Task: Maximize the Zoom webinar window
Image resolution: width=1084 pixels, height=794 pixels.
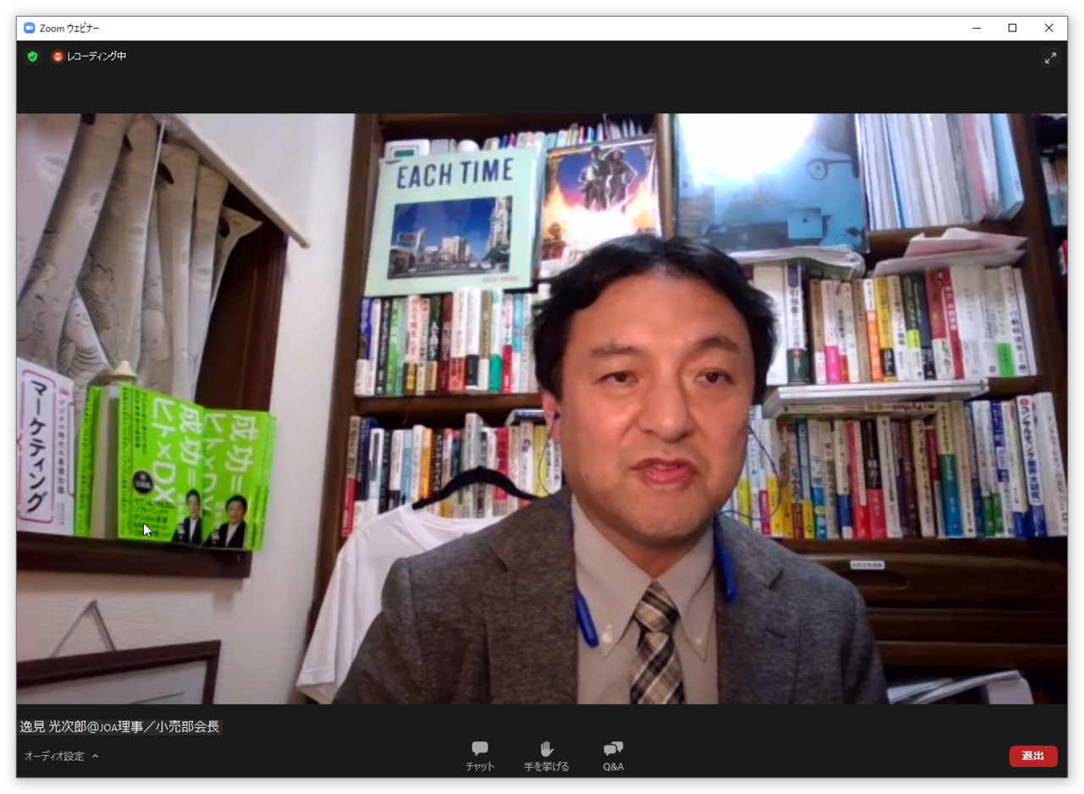Action: 1012,28
